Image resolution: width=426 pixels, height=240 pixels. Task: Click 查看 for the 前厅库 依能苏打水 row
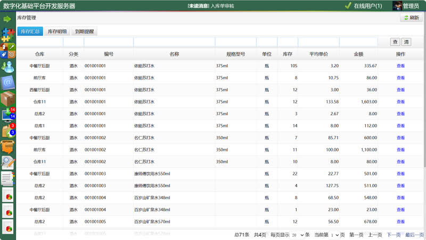coord(400,78)
